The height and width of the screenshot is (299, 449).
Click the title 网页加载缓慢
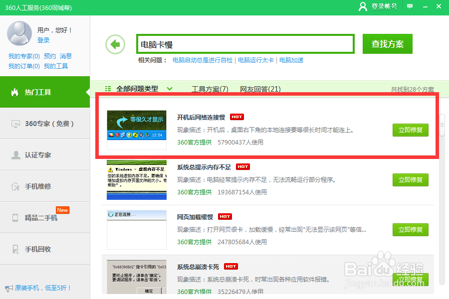[x=195, y=217]
